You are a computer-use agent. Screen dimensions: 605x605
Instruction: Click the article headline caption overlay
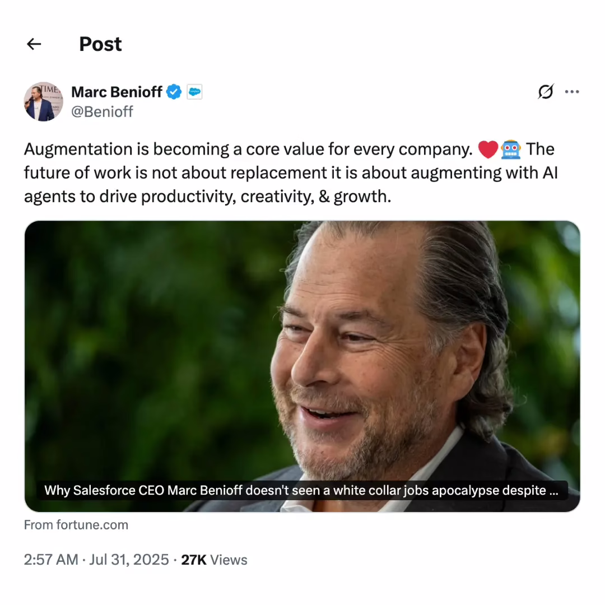(x=301, y=491)
